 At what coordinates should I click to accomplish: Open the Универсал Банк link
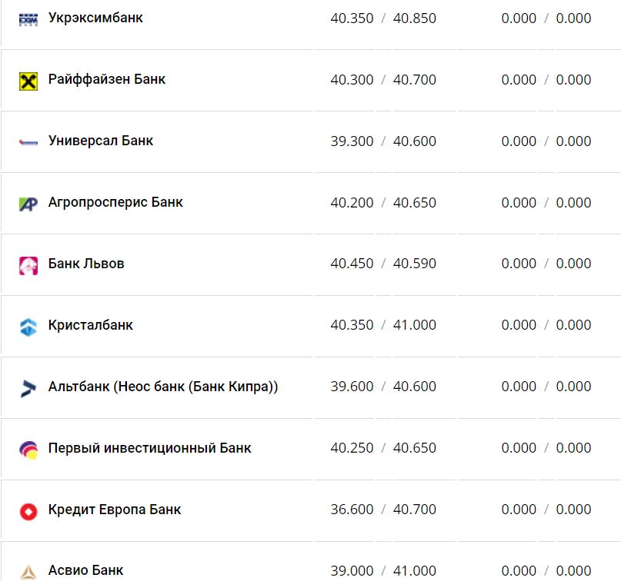100,141
